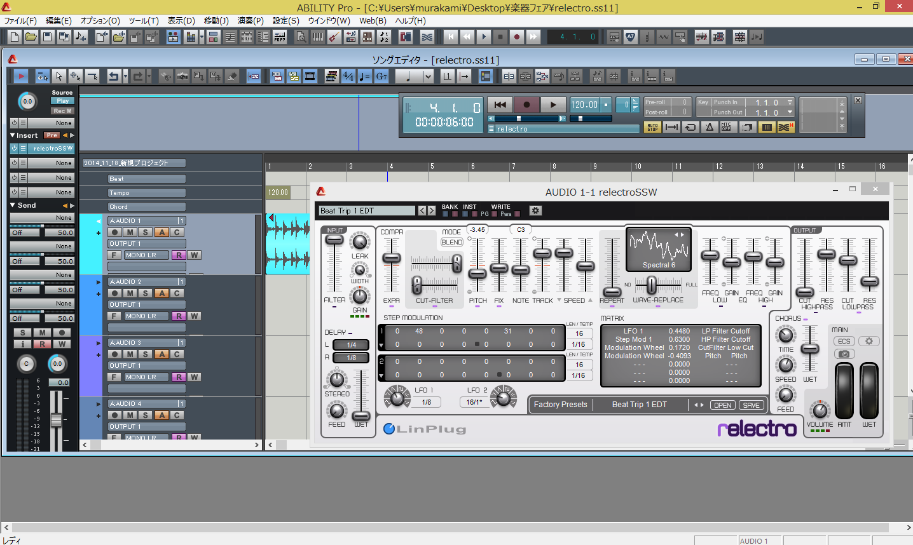The height and width of the screenshot is (545, 913).
Task: Mute the AUDIO 1 track
Action: tap(130, 232)
